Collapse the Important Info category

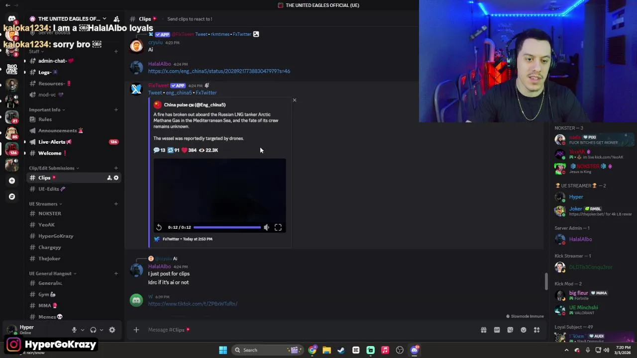tap(47, 110)
